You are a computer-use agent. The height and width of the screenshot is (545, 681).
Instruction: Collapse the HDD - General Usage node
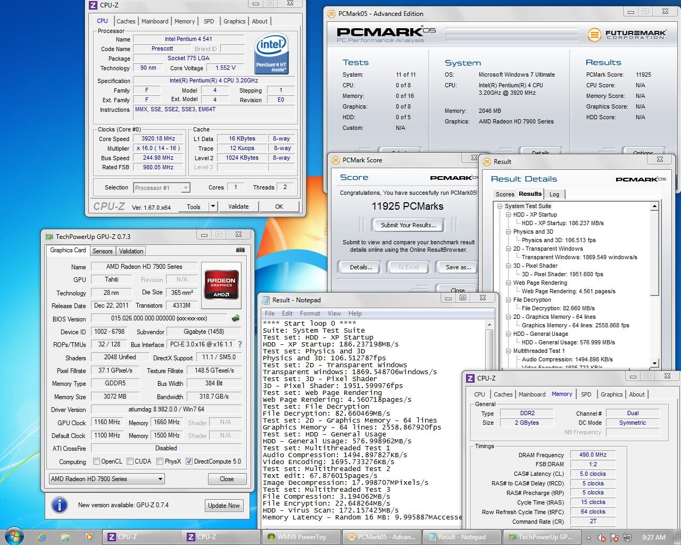[509, 334]
